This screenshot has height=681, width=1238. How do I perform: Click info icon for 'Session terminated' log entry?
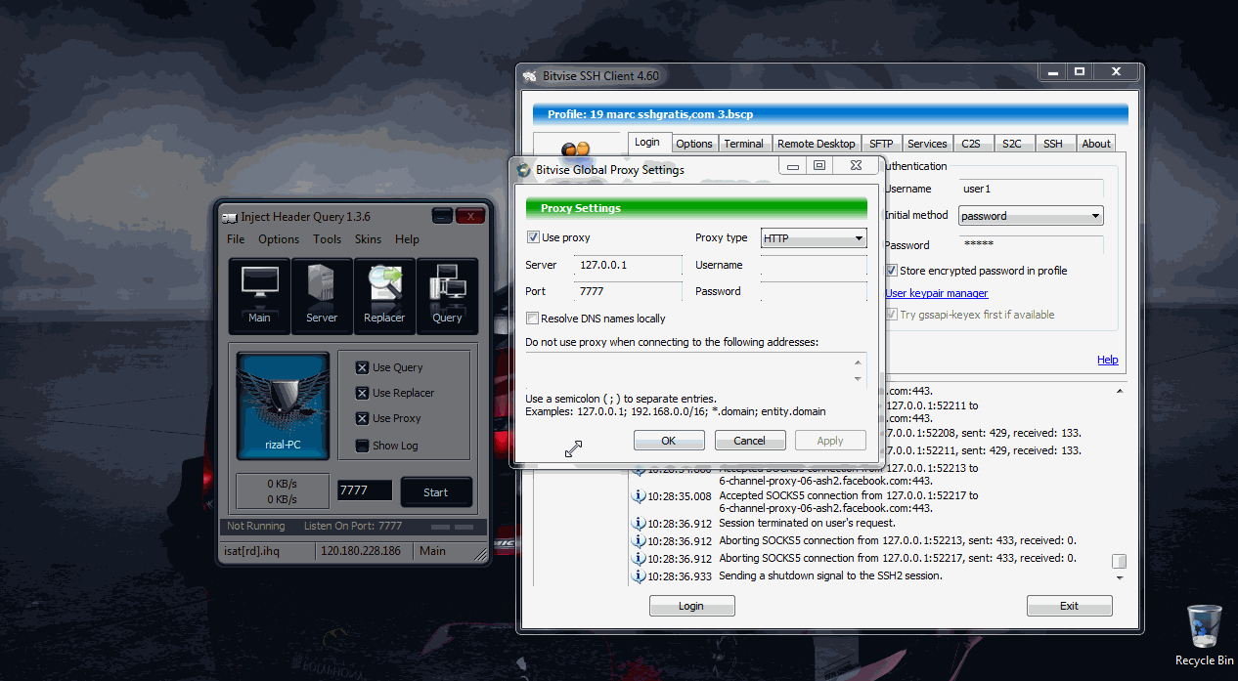click(639, 523)
